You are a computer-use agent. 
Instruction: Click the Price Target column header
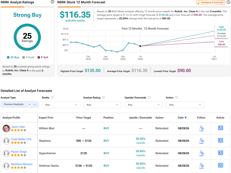click(x=84, y=118)
